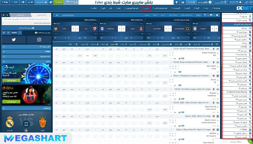Screen dimensions: 253x144
Task: Select the بسکتبال basketball filter
Action: [x=178, y=44]
